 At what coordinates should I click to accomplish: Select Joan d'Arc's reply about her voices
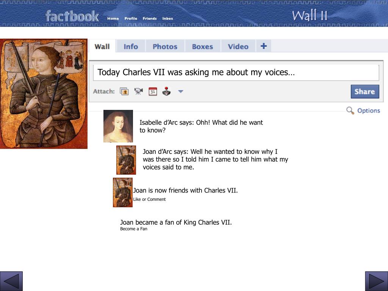pos(215,160)
